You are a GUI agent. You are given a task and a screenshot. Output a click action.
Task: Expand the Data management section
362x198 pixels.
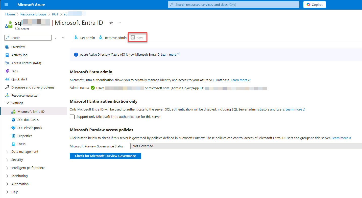pyautogui.click(x=7, y=152)
